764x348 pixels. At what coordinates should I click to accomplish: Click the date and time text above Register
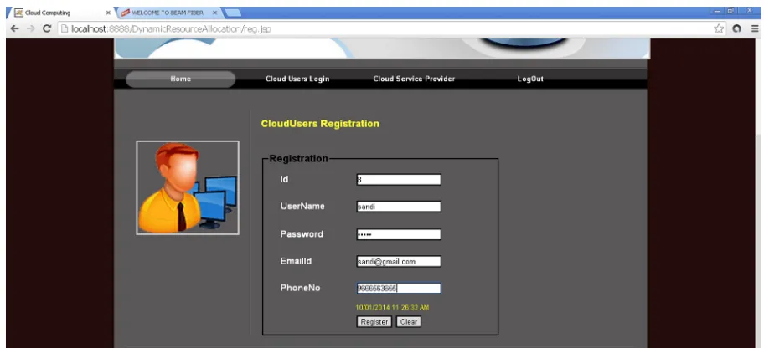click(x=392, y=308)
